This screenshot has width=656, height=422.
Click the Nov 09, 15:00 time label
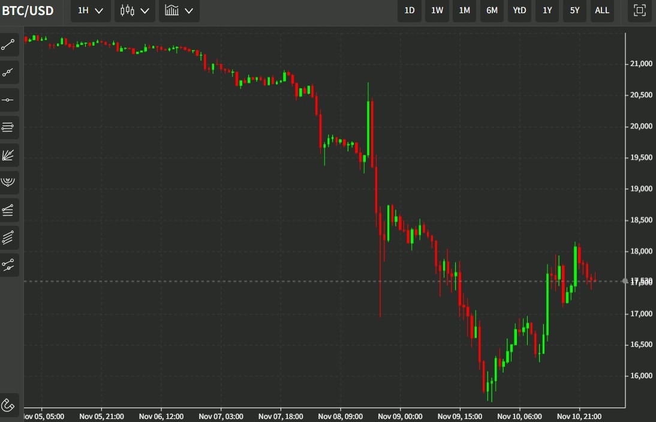(x=460, y=417)
